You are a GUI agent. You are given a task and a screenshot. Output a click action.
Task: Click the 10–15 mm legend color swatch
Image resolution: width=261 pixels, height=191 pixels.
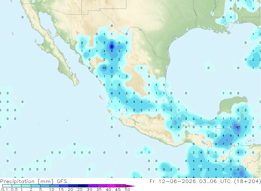[55, 186]
